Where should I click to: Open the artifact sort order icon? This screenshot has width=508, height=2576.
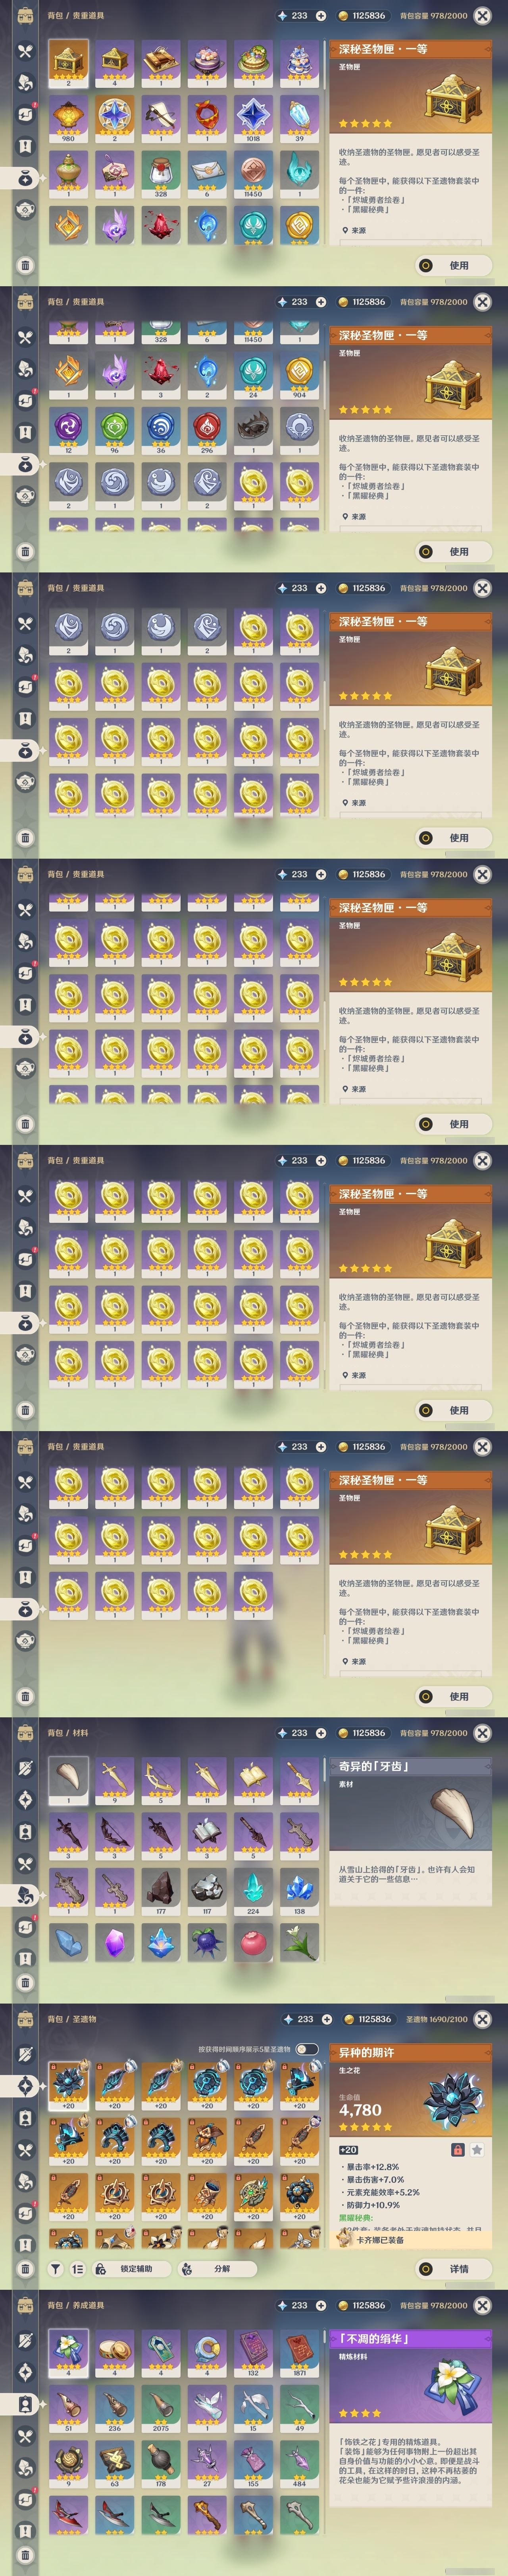[78, 2269]
